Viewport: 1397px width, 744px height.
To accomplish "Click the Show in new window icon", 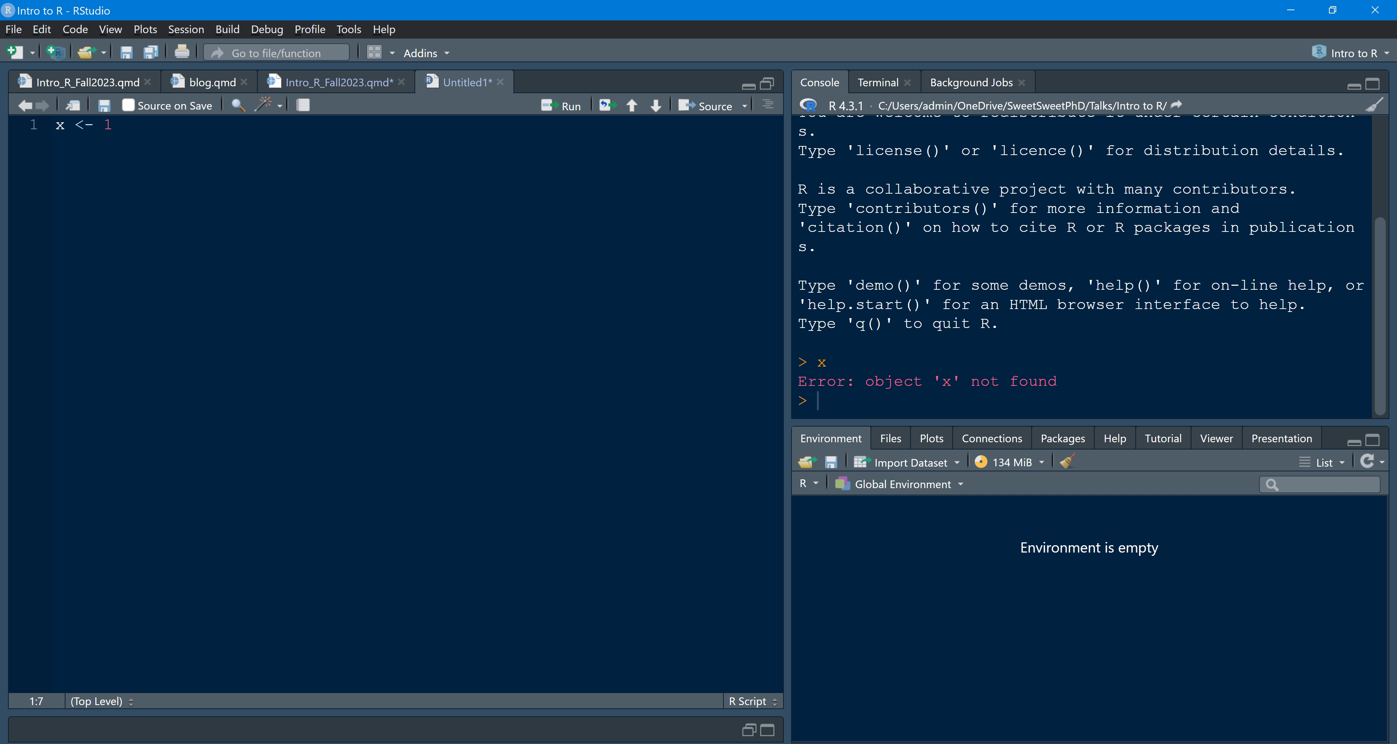I will point(73,105).
